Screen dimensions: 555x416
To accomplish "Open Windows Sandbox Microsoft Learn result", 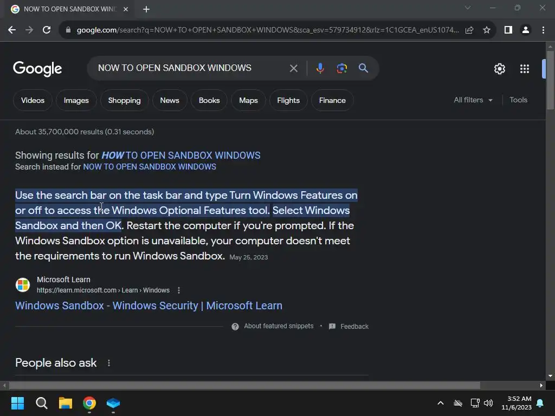I will tap(149, 305).
